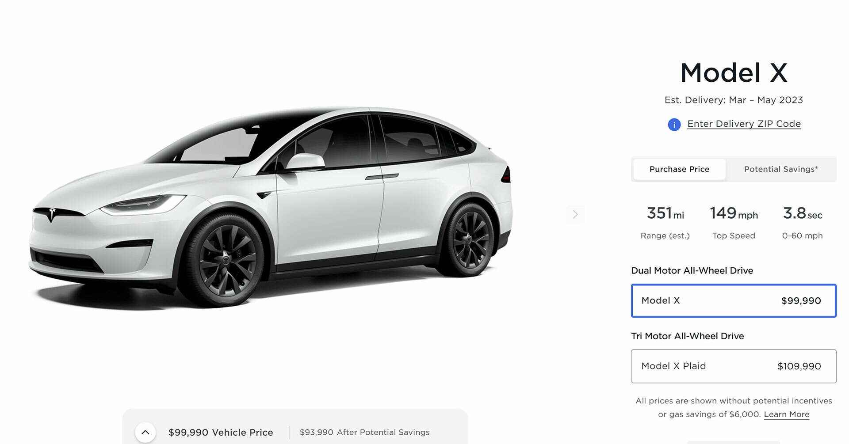Click the Tesla logo on the car's hood
This screenshot has width=849, height=444.
coord(52,214)
